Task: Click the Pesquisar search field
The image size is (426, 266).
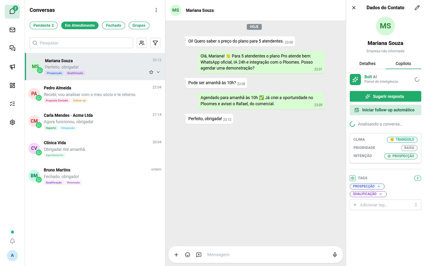Action: (81, 43)
